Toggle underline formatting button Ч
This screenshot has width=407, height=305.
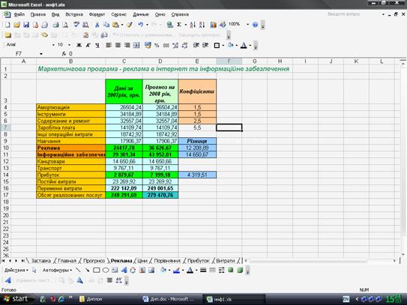pyautogui.click(x=97, y=46)
